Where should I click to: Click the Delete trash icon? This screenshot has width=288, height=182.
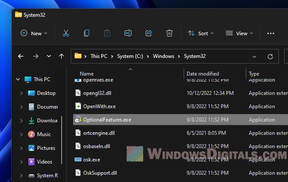tap(169, 33)
